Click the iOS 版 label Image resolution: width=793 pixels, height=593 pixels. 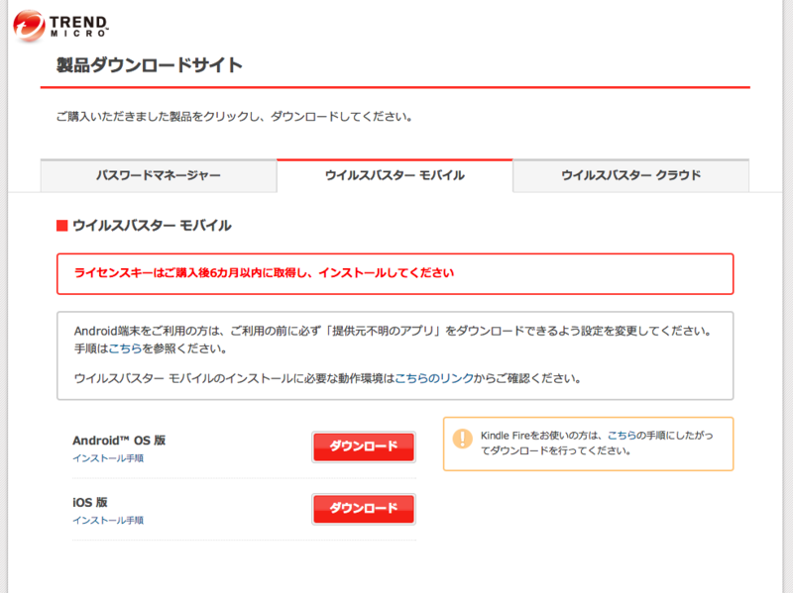click(90, 503)
